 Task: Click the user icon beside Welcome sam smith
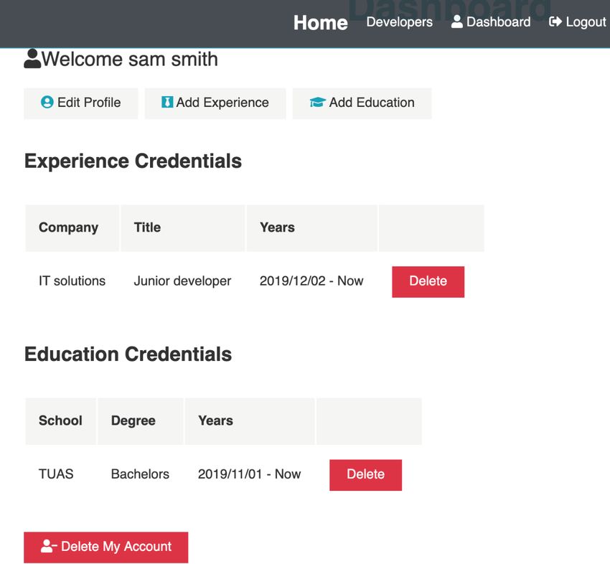[x=32, y=59]
